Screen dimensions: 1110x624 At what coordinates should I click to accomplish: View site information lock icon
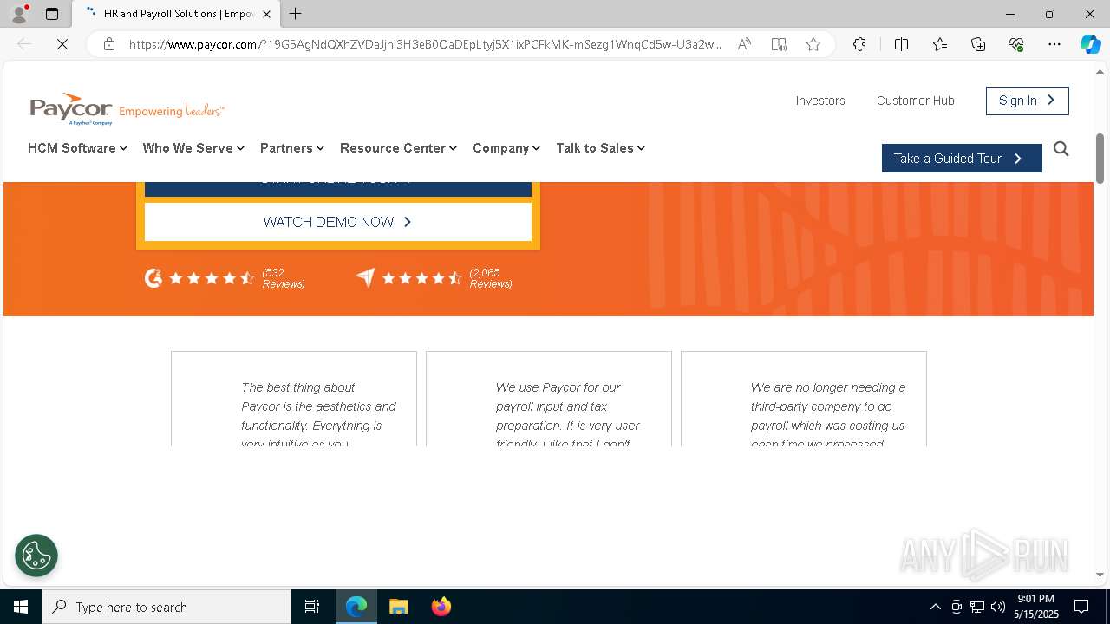tap(109, 44)
